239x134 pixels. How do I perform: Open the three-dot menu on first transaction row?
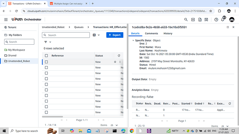click(120, 62)
